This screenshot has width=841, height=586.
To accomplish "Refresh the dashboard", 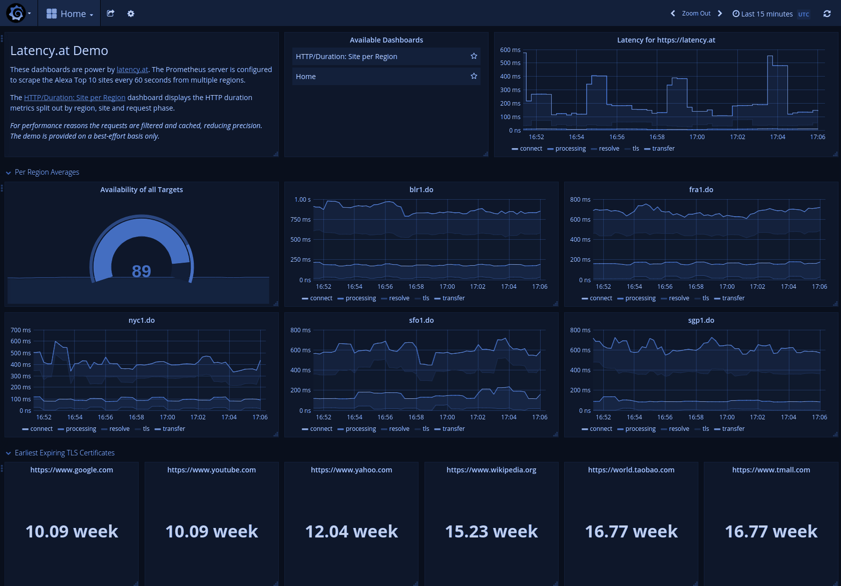I will coord(827,14).
